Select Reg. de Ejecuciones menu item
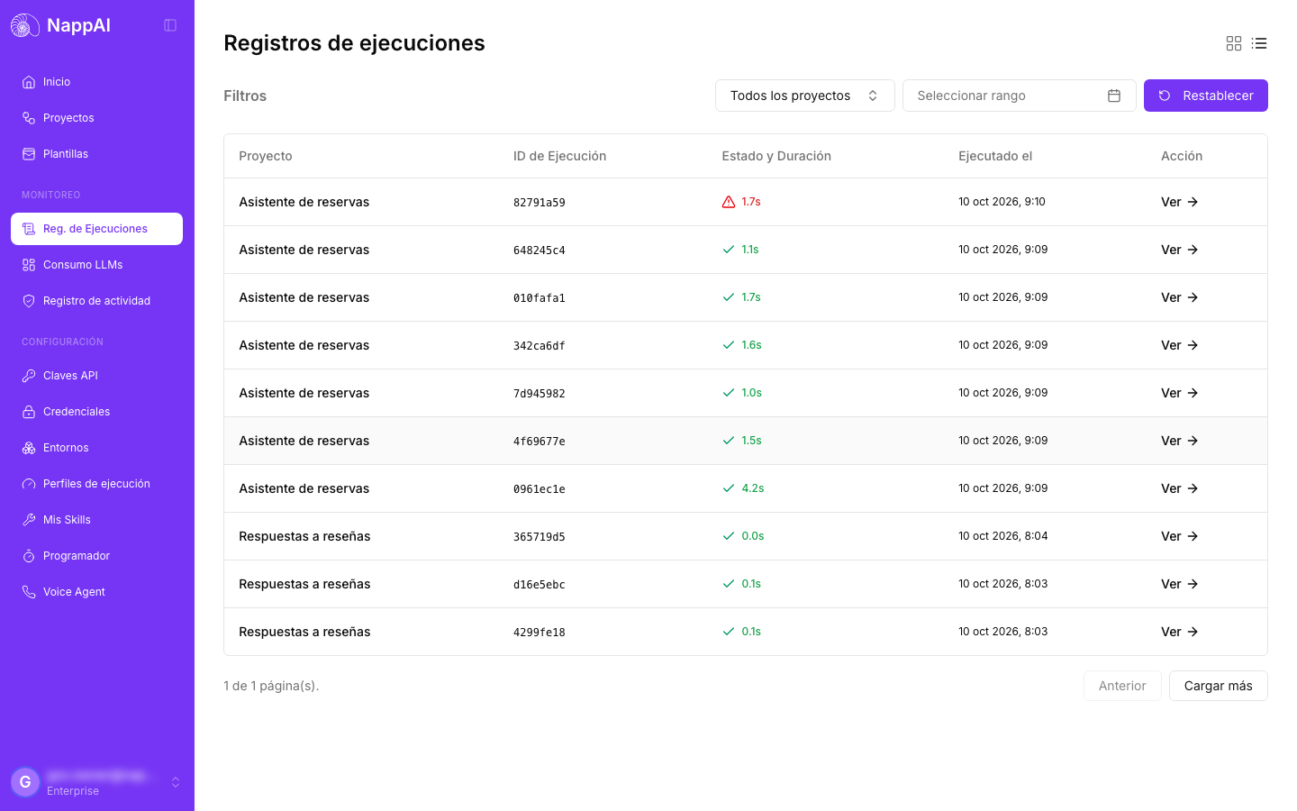Viewport: 1297px width, 811px height. coord(96,229)
